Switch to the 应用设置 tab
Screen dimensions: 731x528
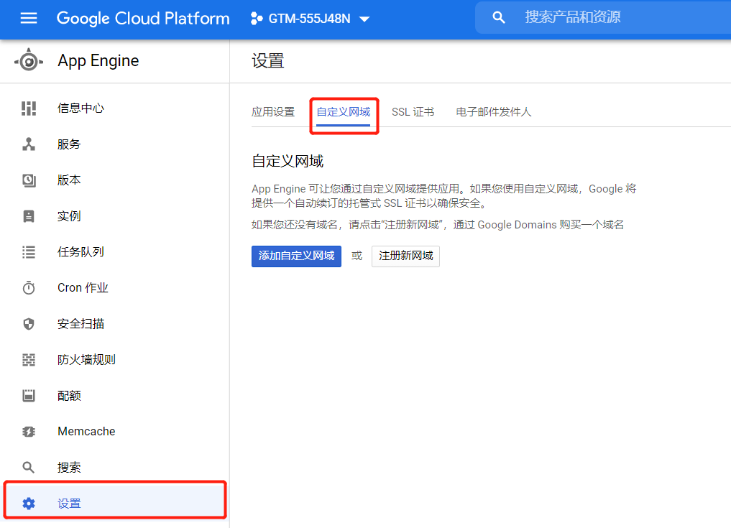coord(273,112)
